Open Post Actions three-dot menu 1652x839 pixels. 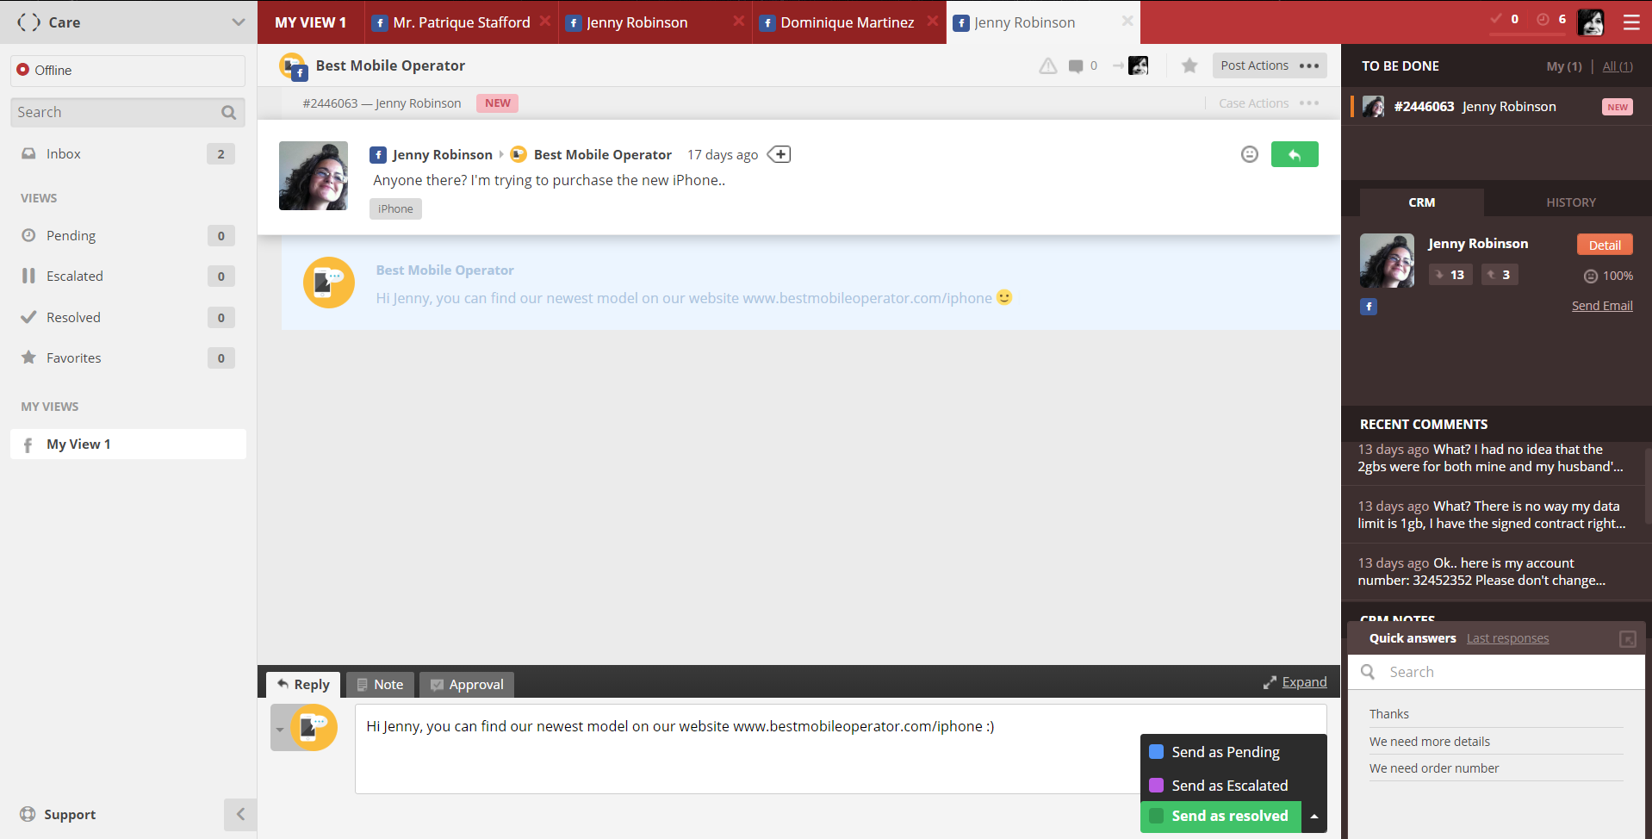tap(1309, 65)
